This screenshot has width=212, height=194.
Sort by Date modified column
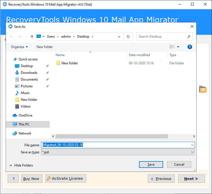pos(139,55)
